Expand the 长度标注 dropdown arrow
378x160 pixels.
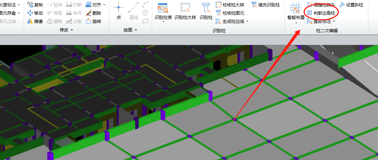click(x=19, y=5)
